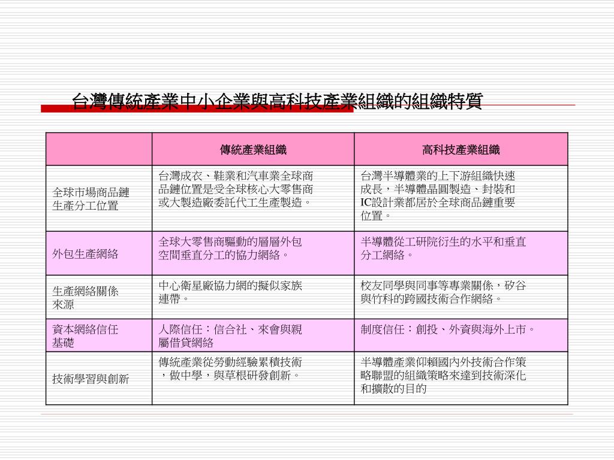Click the row label 技術學習與創新
This screenshot has width=614, height=460.
point(99,379)
